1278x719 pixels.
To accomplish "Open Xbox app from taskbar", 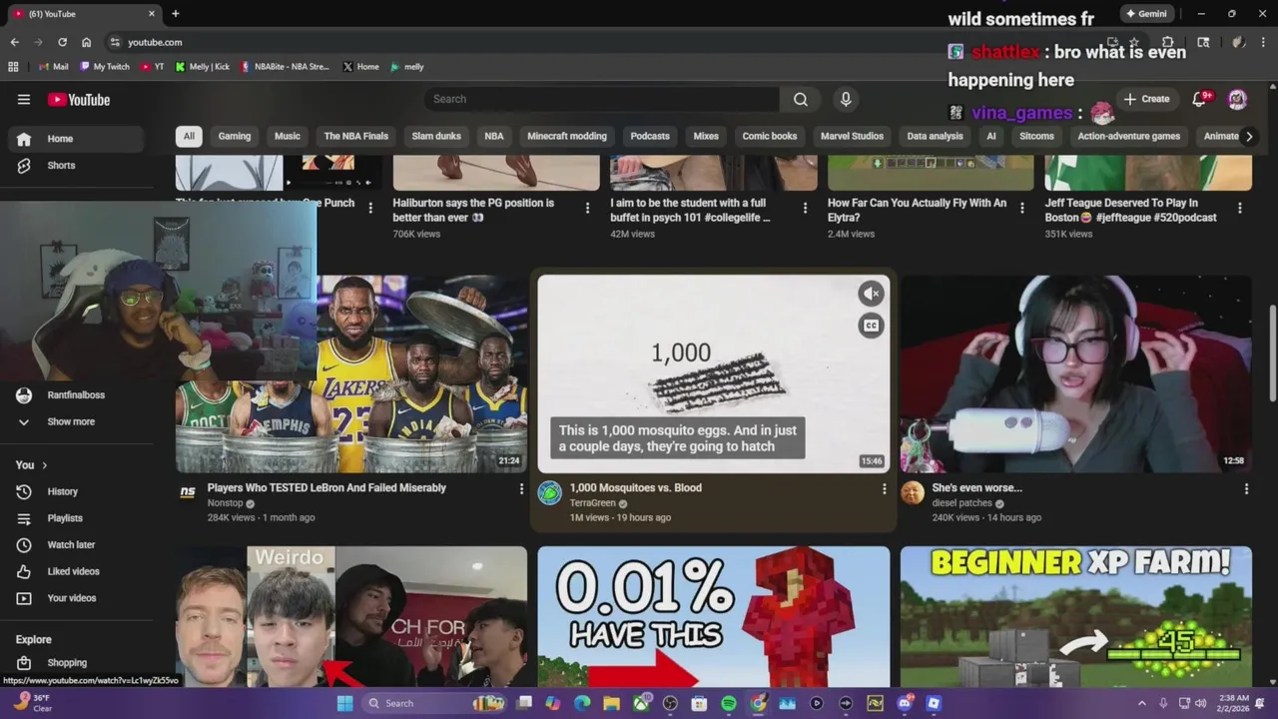I will click(x=641, y=703).
